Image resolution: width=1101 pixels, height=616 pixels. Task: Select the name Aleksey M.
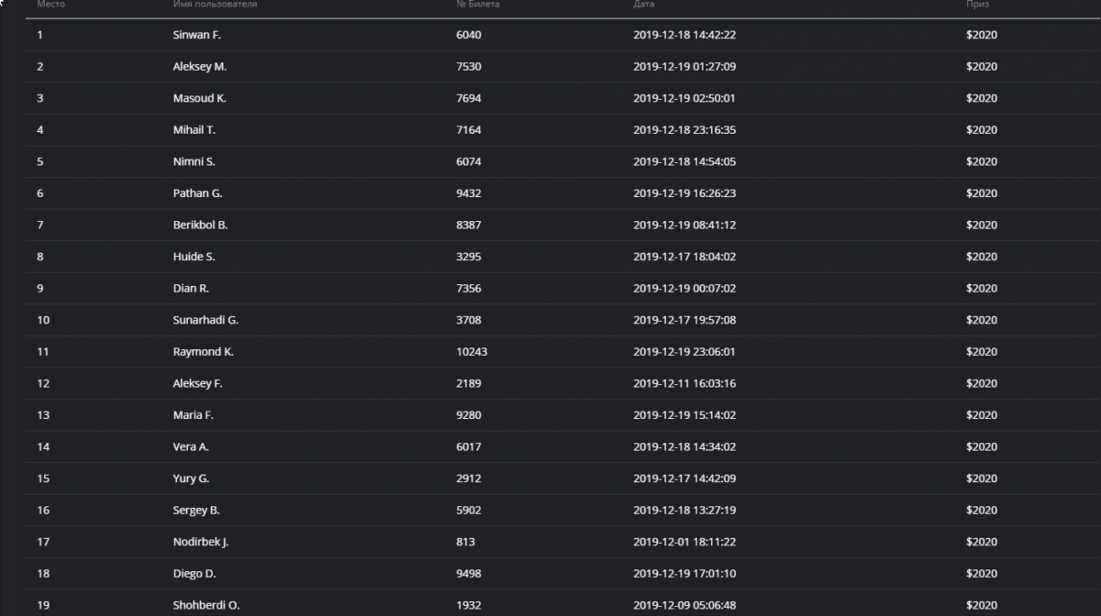[200, 67]
